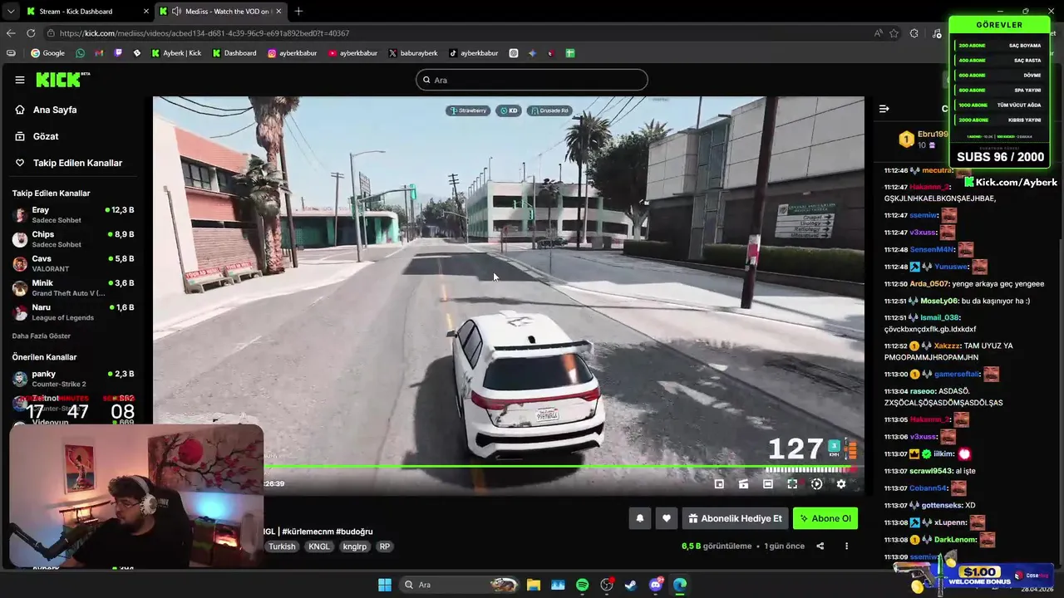Open Spotify from taskbar
Image resolution: width=1064 pixels, height=598 pixels.
[x=583, y=585]
